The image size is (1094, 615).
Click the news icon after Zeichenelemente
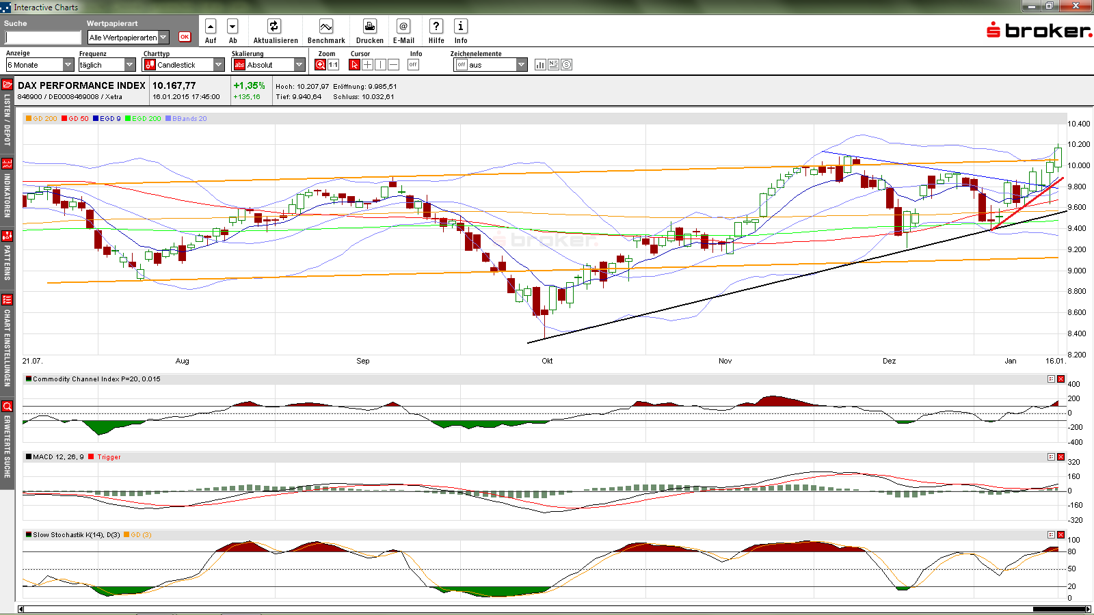[x=554, y=65]
